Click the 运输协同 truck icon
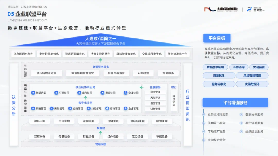 102,93
